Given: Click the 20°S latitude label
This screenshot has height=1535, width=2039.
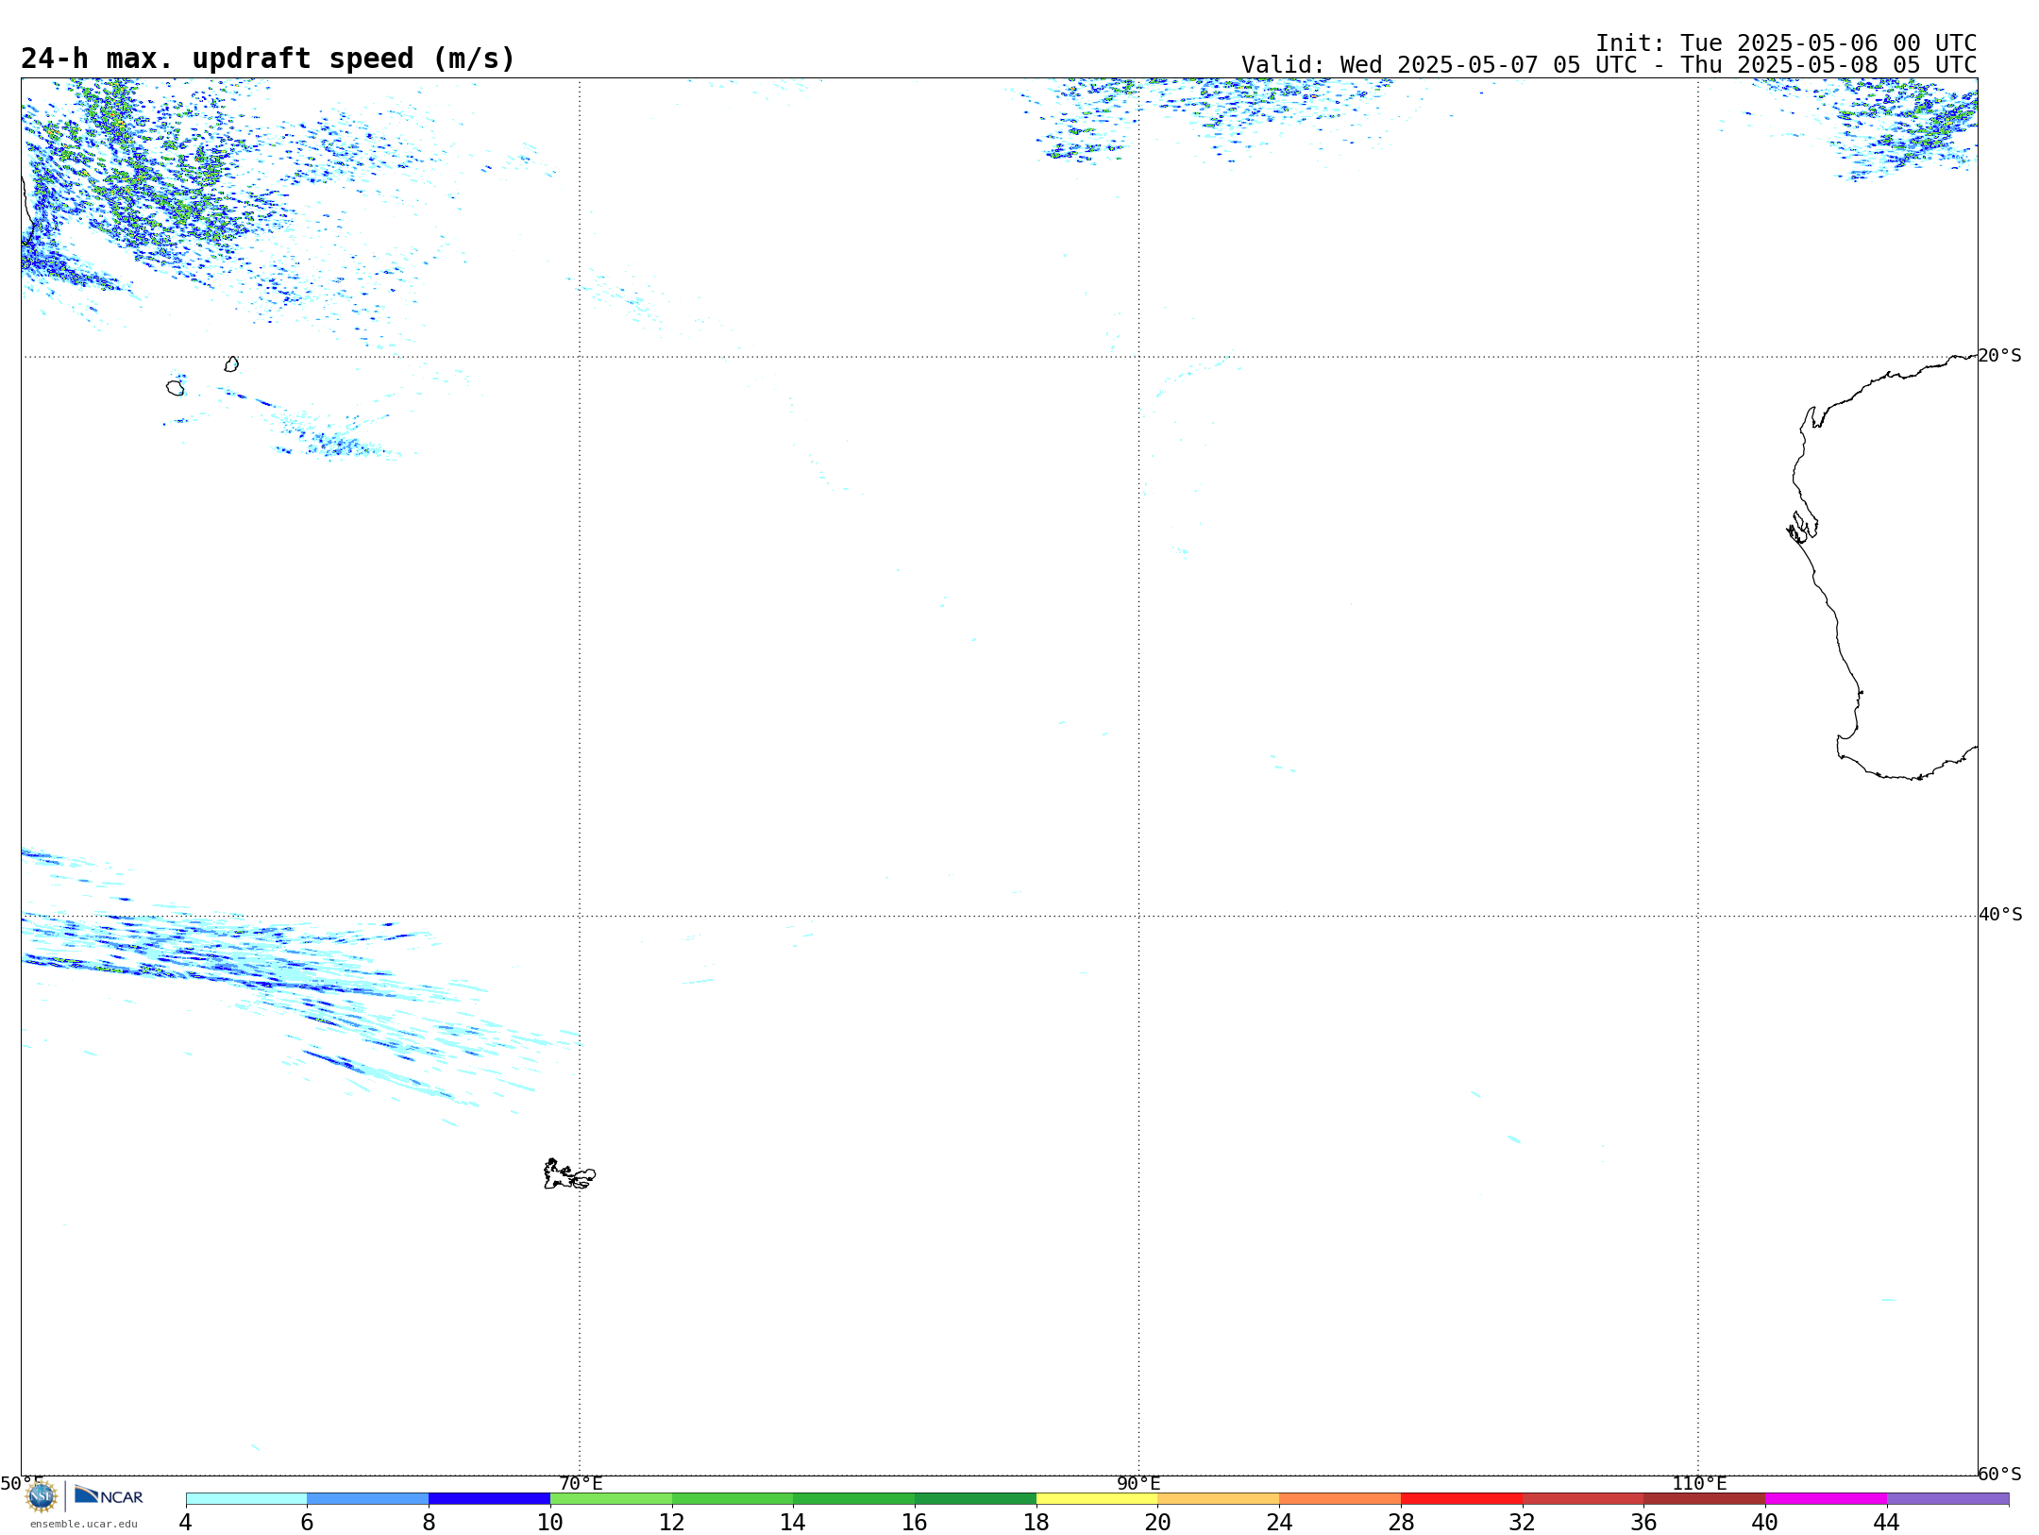Looking at the screenshot, I should tap(2000, 356).
